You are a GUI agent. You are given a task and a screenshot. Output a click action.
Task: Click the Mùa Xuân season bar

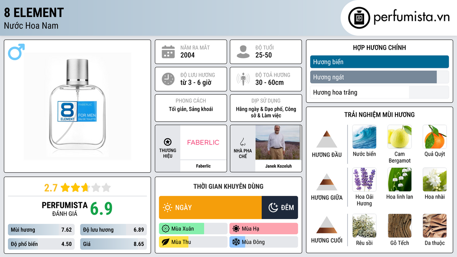[193, 229]
